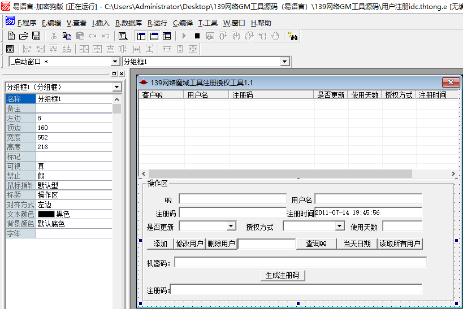Click the third panel layout toggle icon
Viewport: 463px width, 309px height.
click(x=167, y=36)
